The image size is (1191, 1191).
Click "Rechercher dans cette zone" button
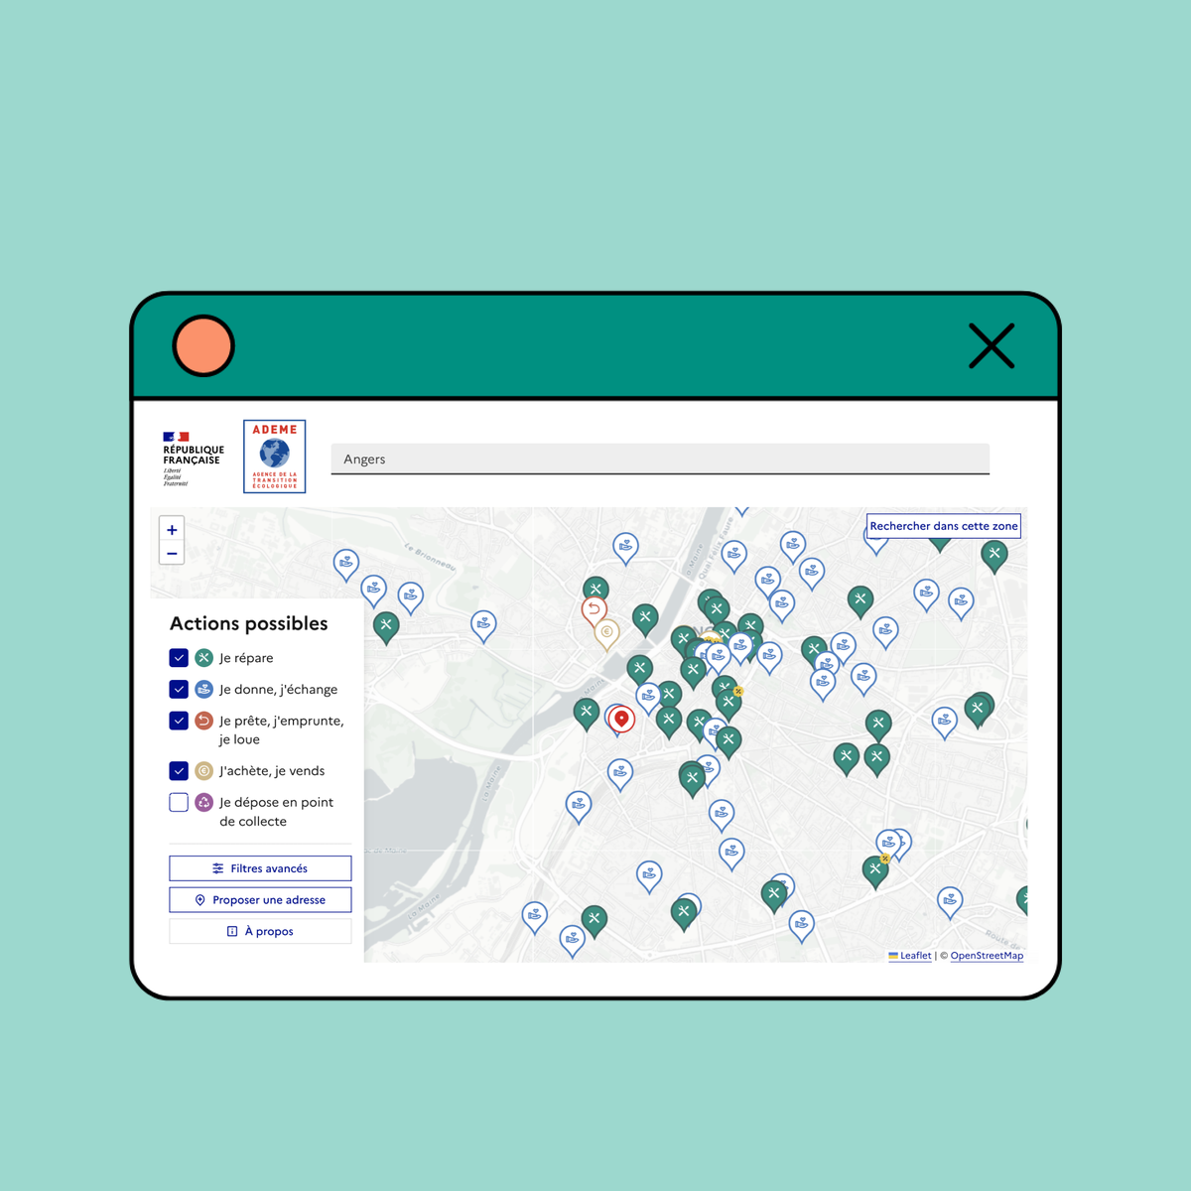coord(943,526)
